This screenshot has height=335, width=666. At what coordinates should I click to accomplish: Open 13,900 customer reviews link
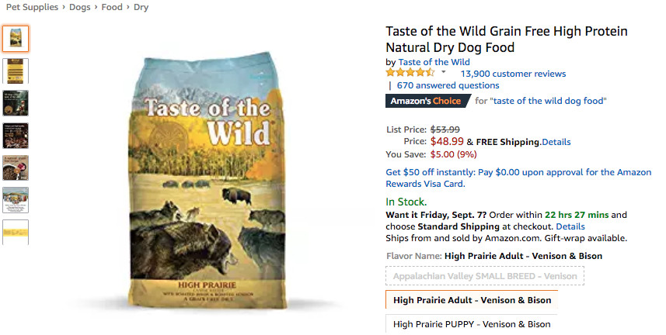pos(513,74)
